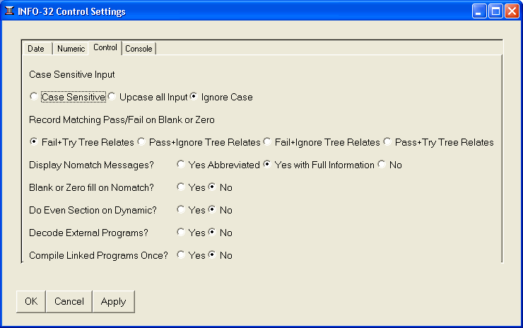
Task: Maximize the Control Settings window
Action: click(x=495, y=11)
